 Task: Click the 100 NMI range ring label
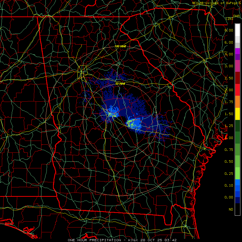point(120,46)
